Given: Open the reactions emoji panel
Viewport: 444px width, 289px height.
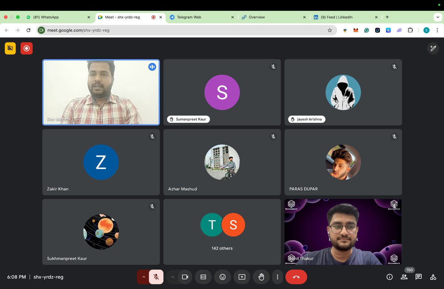Looking at the screenshot, I should point(222,277).
